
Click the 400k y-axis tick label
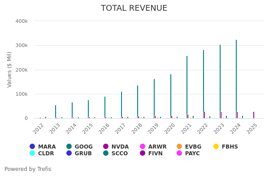(22, 21)
